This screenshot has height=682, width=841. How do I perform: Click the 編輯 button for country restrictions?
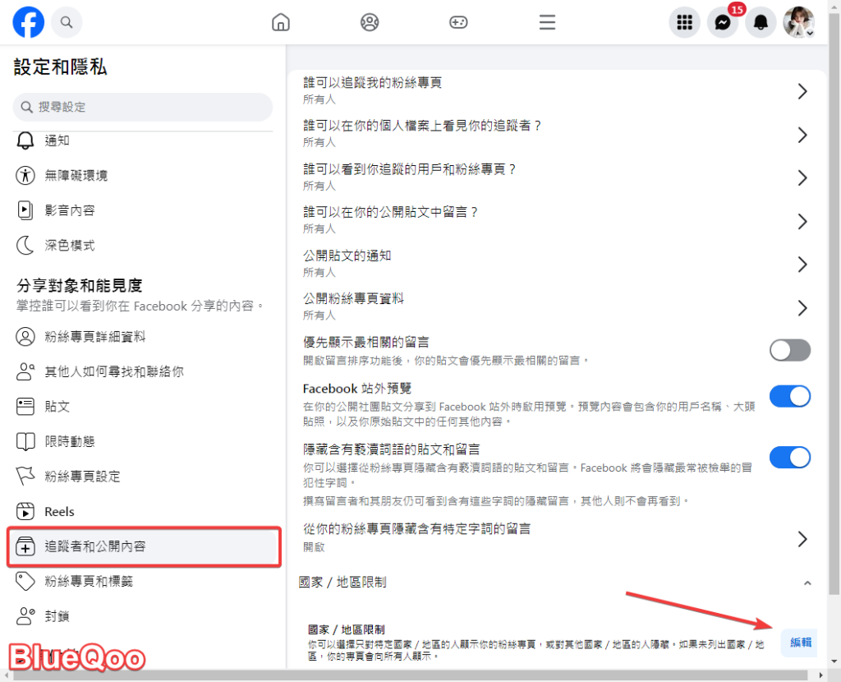[800, 642]
